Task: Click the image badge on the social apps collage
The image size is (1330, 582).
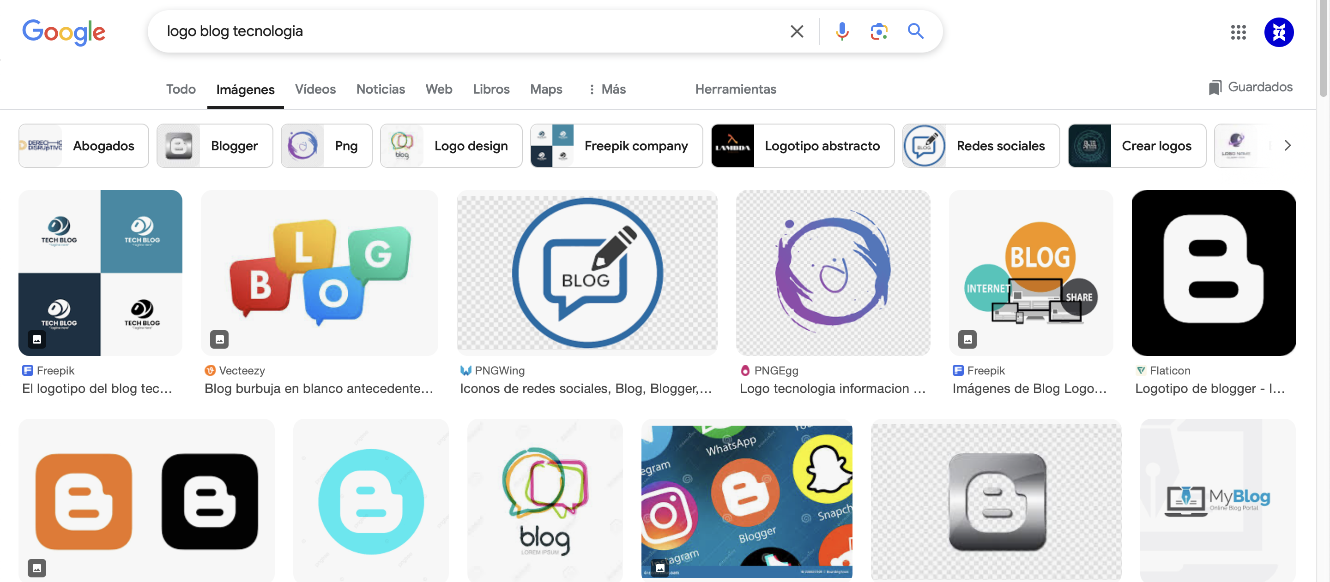Action: click(x=660, y=568)
